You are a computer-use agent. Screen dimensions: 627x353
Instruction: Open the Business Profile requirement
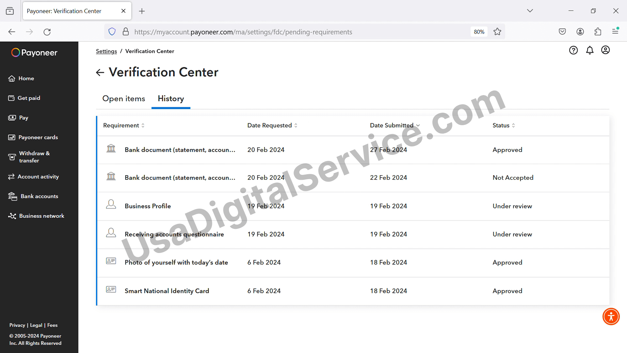coord(148,206)
